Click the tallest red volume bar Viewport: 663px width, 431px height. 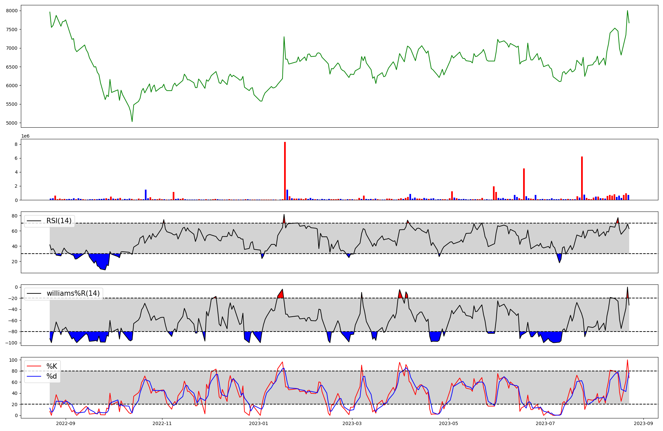[x=285, y=171]
